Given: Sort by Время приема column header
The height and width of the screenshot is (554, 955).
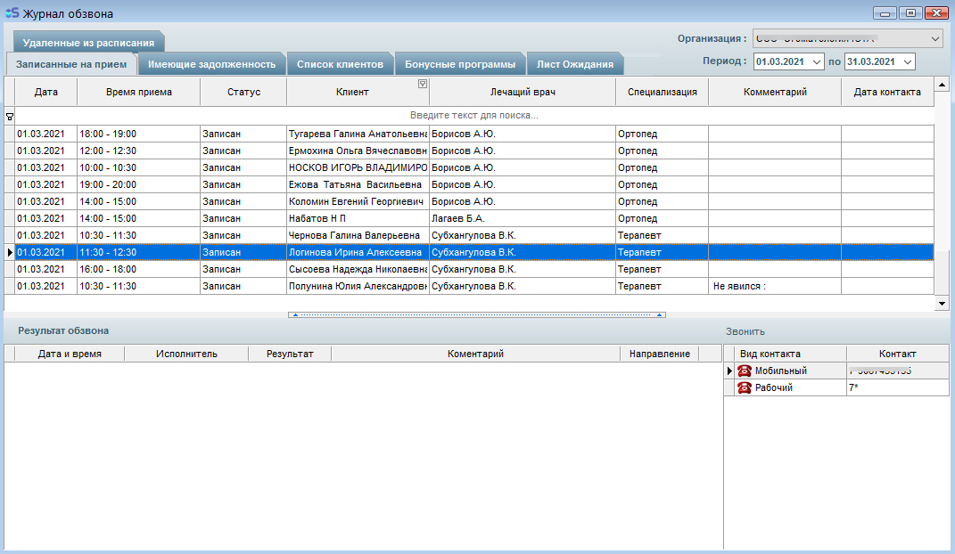Looking at the screenshot, I should 139,92.
